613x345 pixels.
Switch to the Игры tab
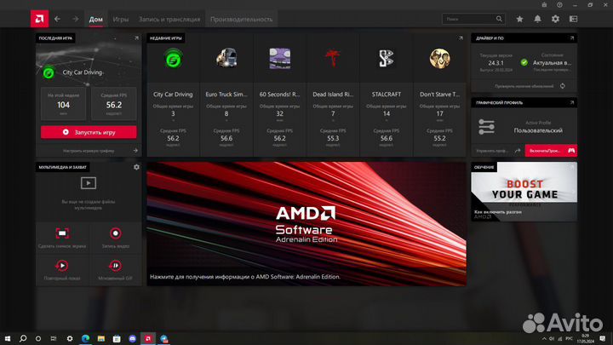pos(120,19)
